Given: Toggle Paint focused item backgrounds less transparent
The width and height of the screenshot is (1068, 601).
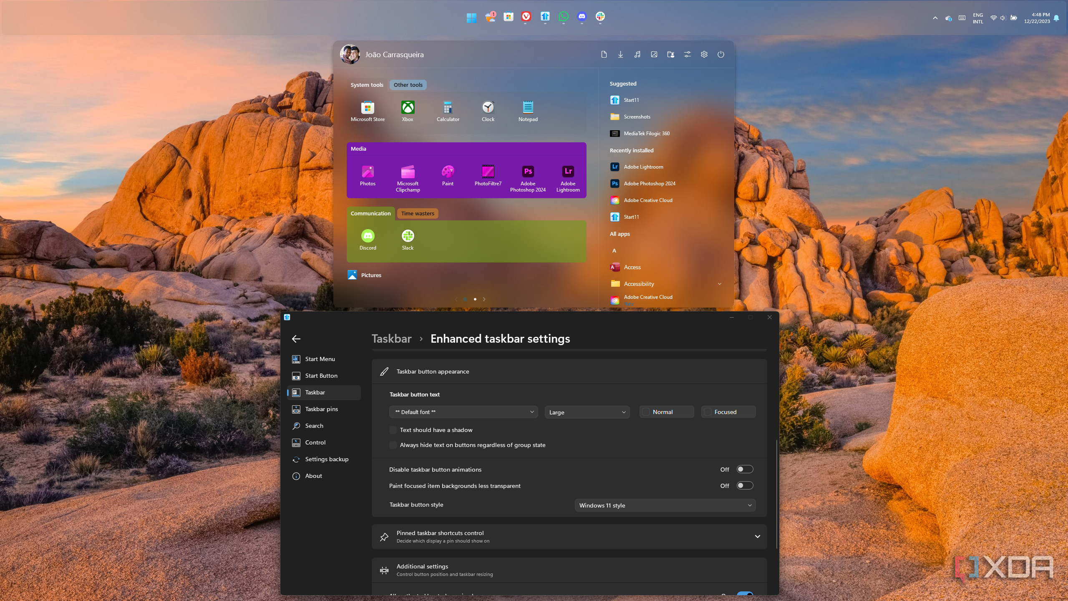Looking at the screenshot, I should 744,485.
